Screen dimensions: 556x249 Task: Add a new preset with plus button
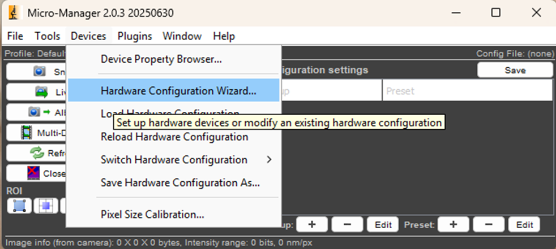(453, 225)
